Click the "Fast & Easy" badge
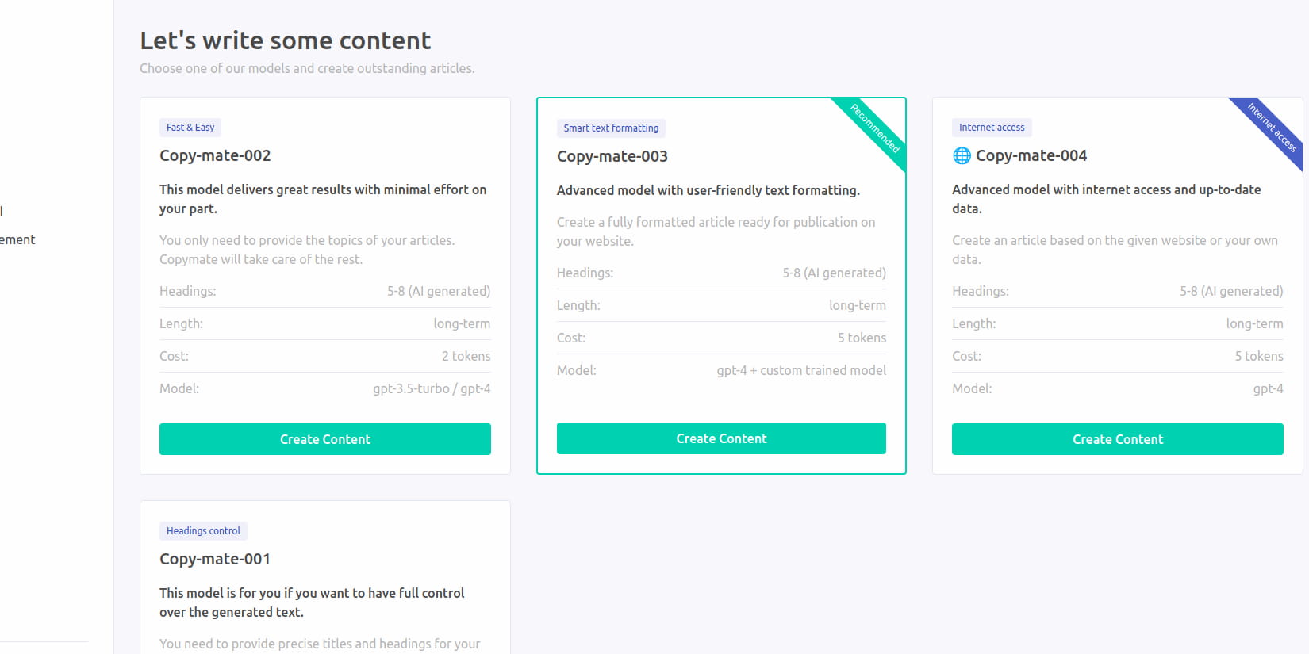Screen dimensions: 1309x654 (190, 128)
